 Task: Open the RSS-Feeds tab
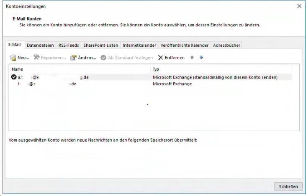point(69,45)
